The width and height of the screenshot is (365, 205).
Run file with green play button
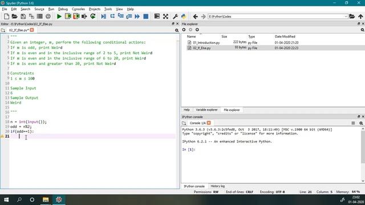point(59,17)
